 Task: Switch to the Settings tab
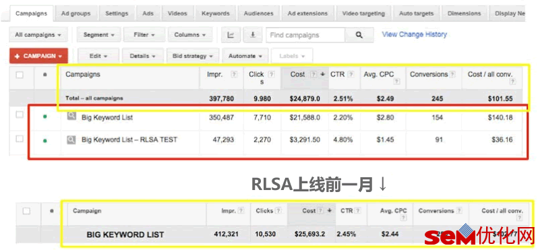click(x=117, y=13)
